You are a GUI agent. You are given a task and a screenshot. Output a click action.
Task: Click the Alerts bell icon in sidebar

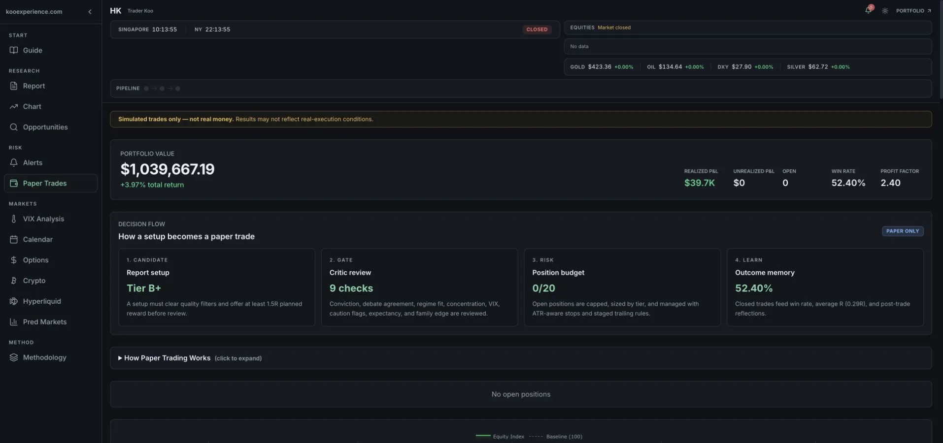[x=14, y=162]
